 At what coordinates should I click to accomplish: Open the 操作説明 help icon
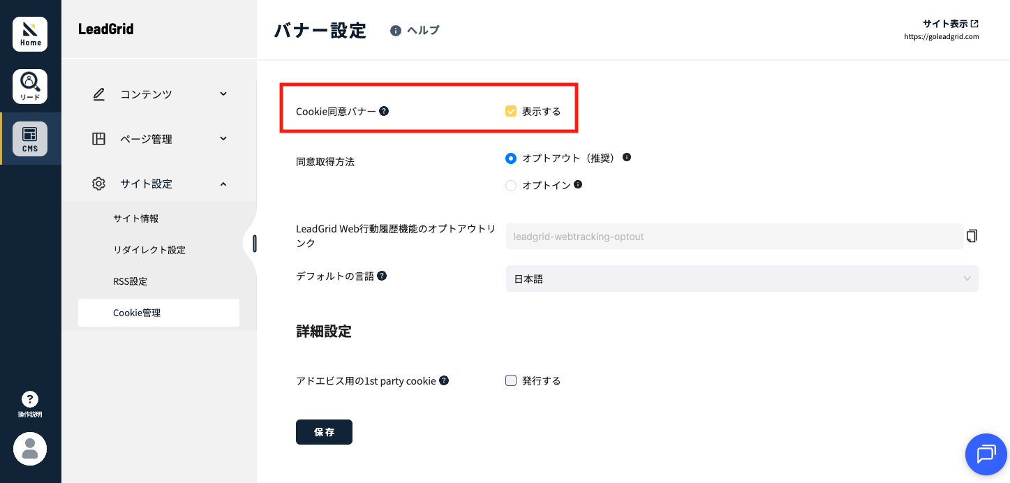coord(30,404)
